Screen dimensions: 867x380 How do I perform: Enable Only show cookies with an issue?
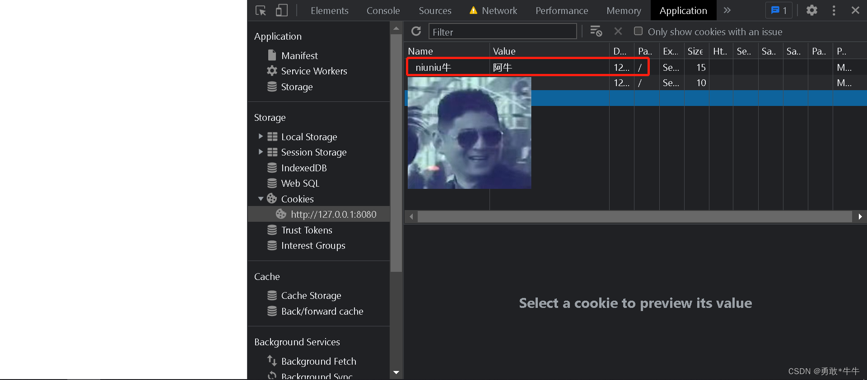tap(638, 31)
